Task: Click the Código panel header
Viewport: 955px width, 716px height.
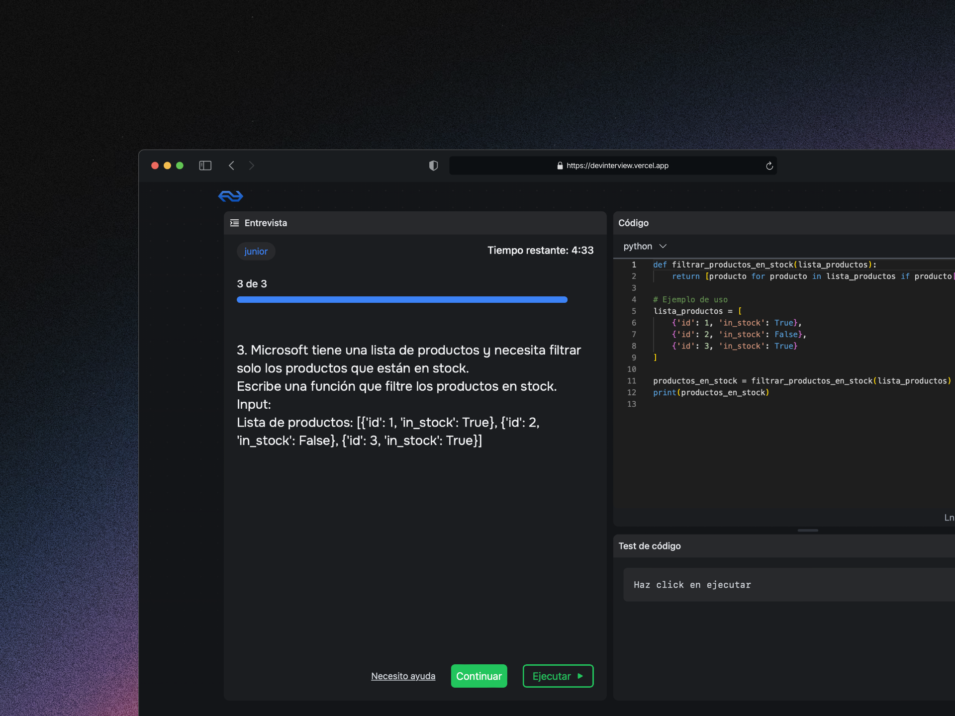Action: pyautogui.click(x=784, y=223)
